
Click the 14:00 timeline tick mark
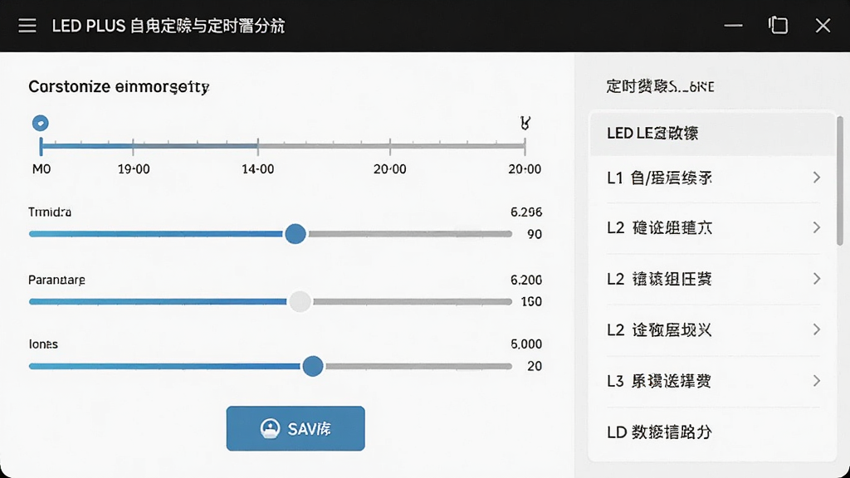pyautogui.click(x=258, y=146)
